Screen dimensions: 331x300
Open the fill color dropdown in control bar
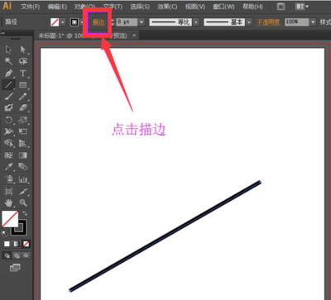(x=63, y=22)
